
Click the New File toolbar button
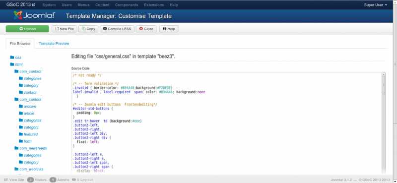click(65, 29)
